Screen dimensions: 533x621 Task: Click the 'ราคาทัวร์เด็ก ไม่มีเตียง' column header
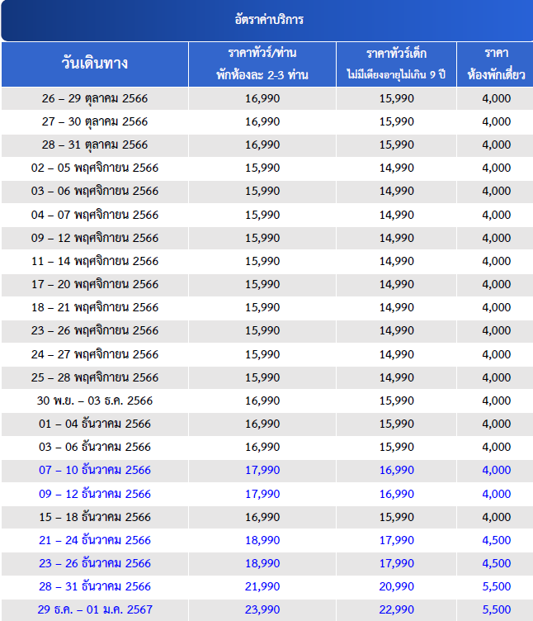397,64
